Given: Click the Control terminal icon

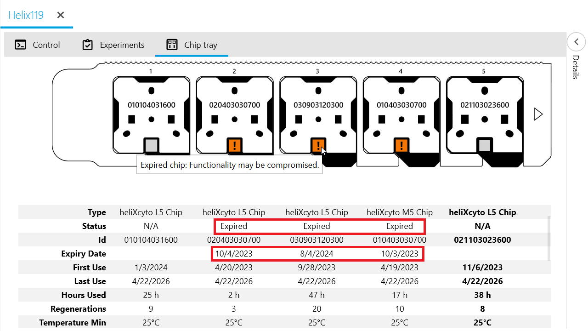Looking at the screenshot, I should (20, 45).
